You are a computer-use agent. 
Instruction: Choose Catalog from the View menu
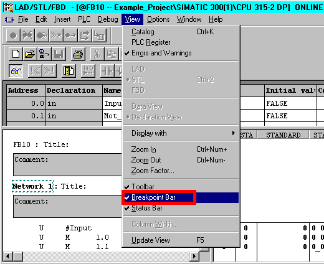point(181,32)
